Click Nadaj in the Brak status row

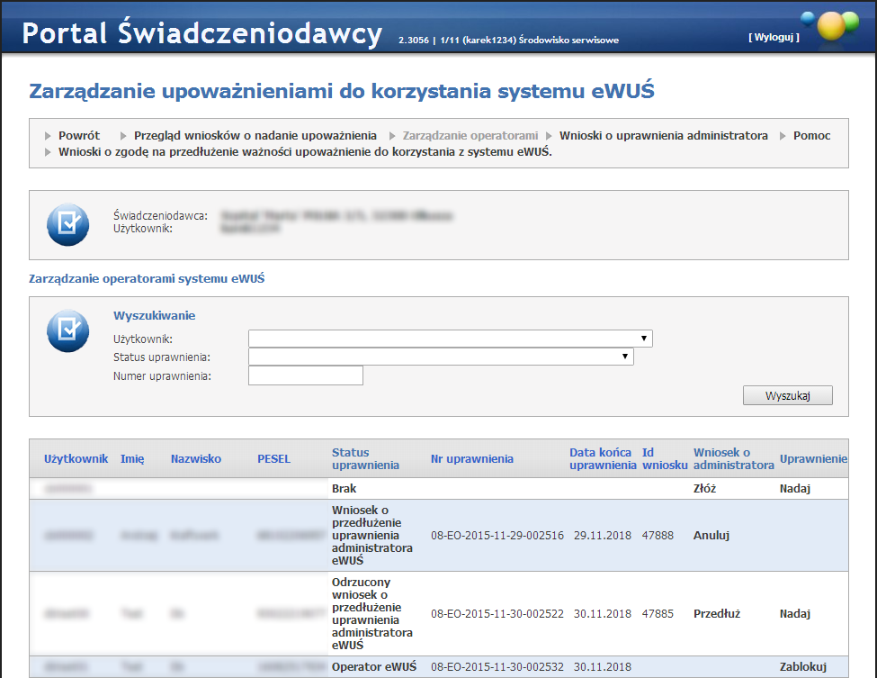(794, 488)
